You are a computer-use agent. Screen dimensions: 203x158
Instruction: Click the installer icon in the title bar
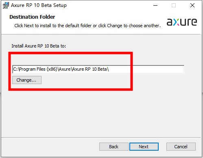(6, 5)
